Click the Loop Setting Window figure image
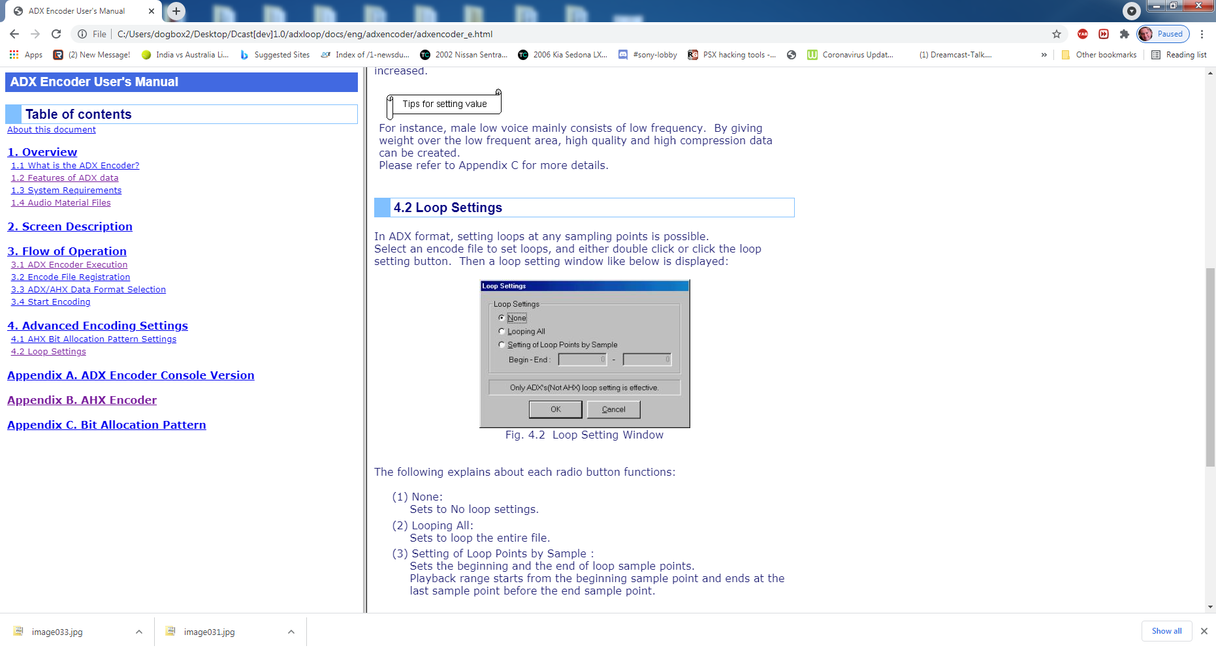This screenshot has height=650, width=1216. pyautogui.click(x=584, y=354)
